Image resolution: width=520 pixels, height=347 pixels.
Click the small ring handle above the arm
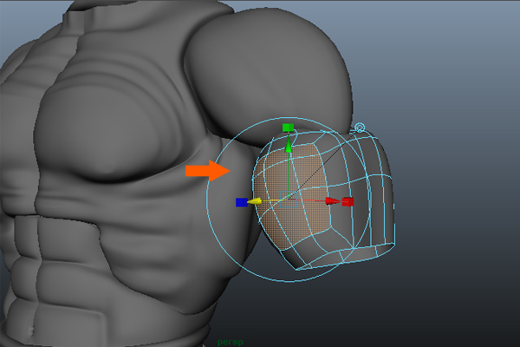[x=360, y=128]
